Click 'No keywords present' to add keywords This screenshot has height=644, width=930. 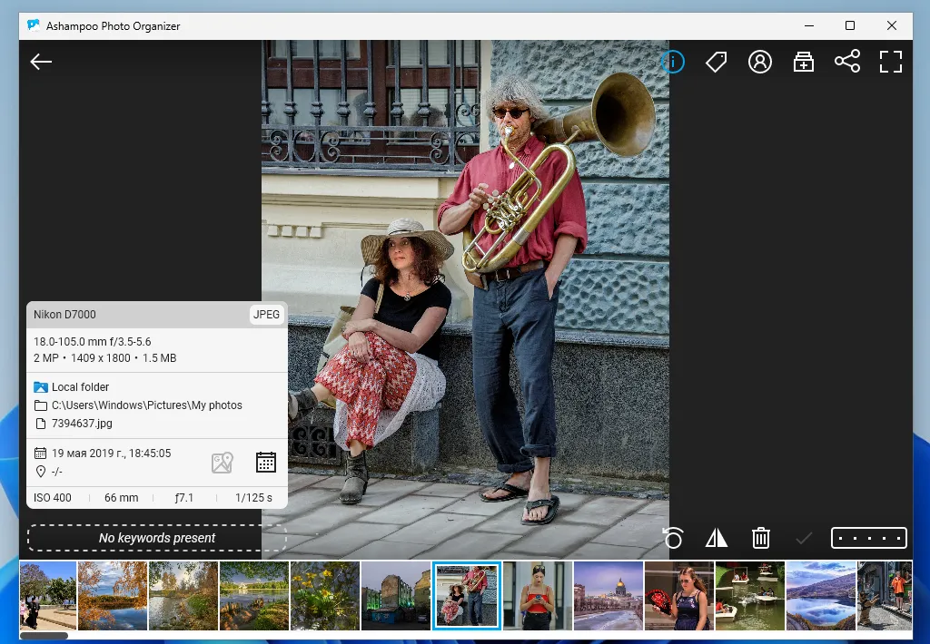[156, 538]
